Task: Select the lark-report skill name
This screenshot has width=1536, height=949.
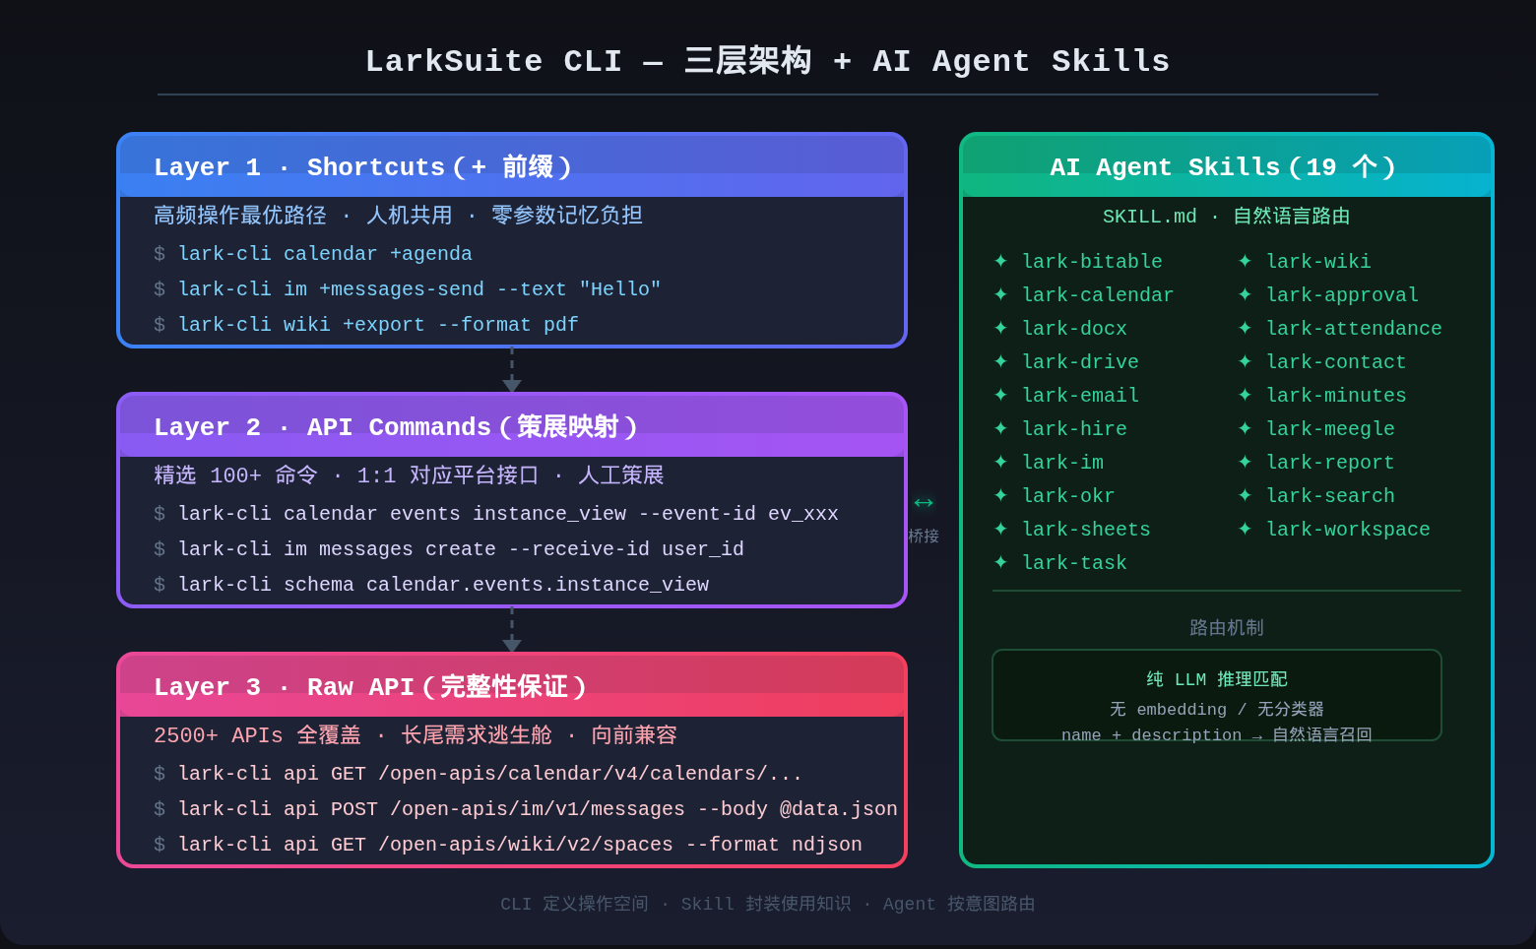Action: click(x=1330, y=463)
